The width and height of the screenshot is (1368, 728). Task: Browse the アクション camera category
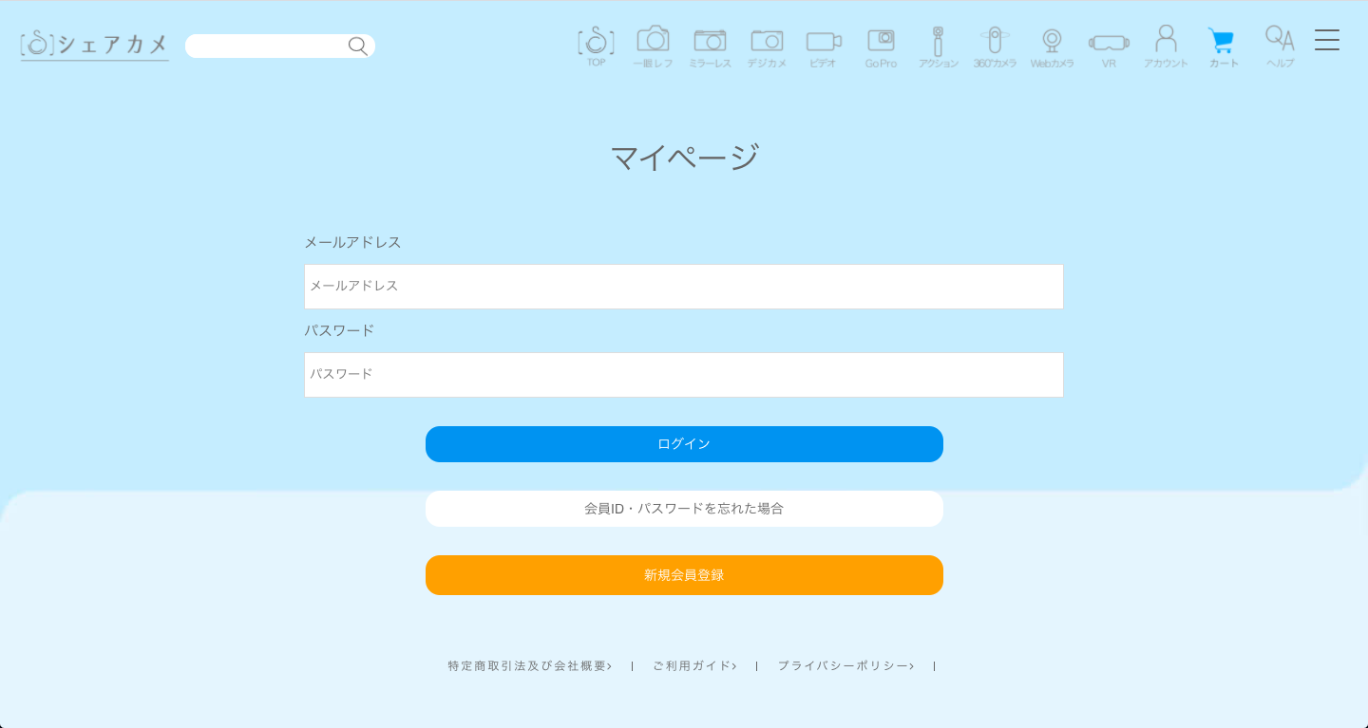point(938,47)
